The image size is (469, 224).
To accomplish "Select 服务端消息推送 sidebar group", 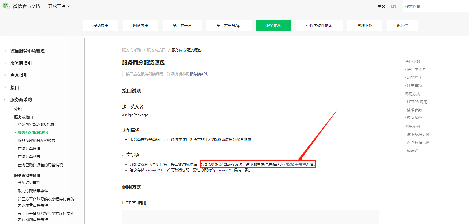I will pos(27,176).
